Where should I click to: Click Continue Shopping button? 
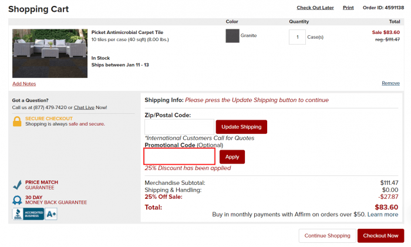tap(328, 235)
